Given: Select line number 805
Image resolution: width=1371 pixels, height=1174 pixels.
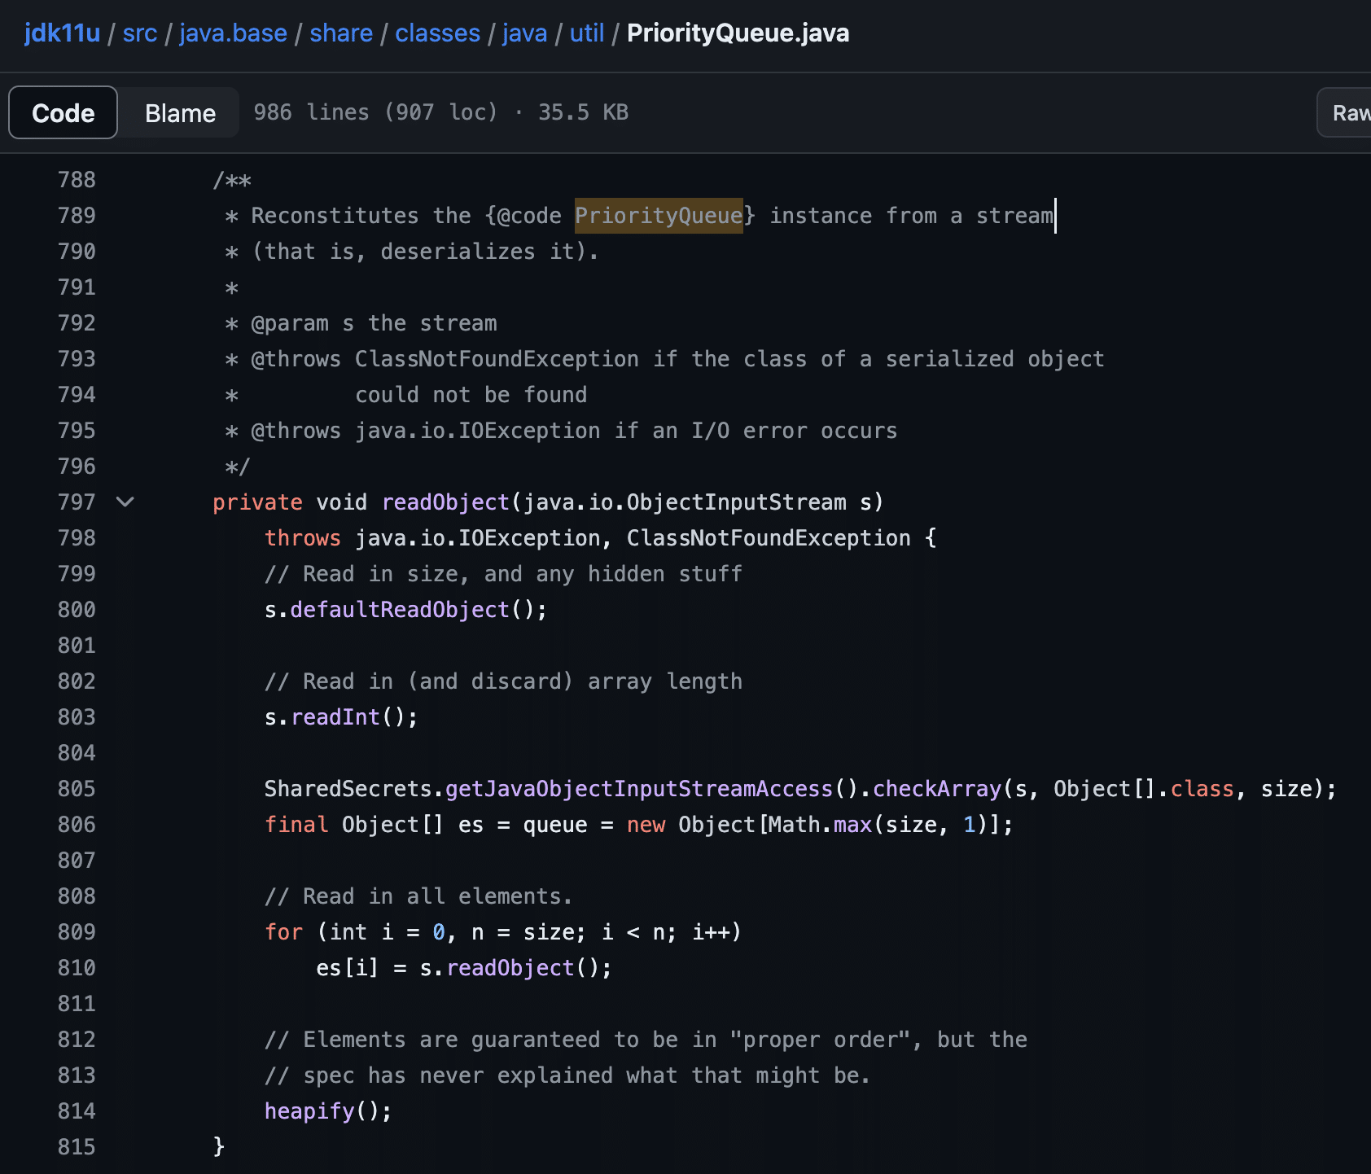Looking at the screenshot, I should tap(77, 788).
